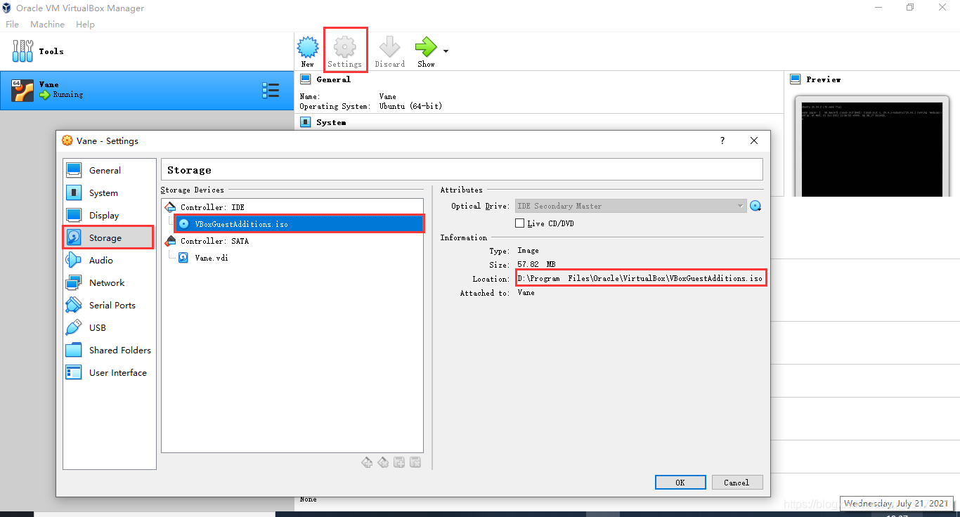Open the File menu
Viewport: 960px width, 517px height.
coord(12,24)
